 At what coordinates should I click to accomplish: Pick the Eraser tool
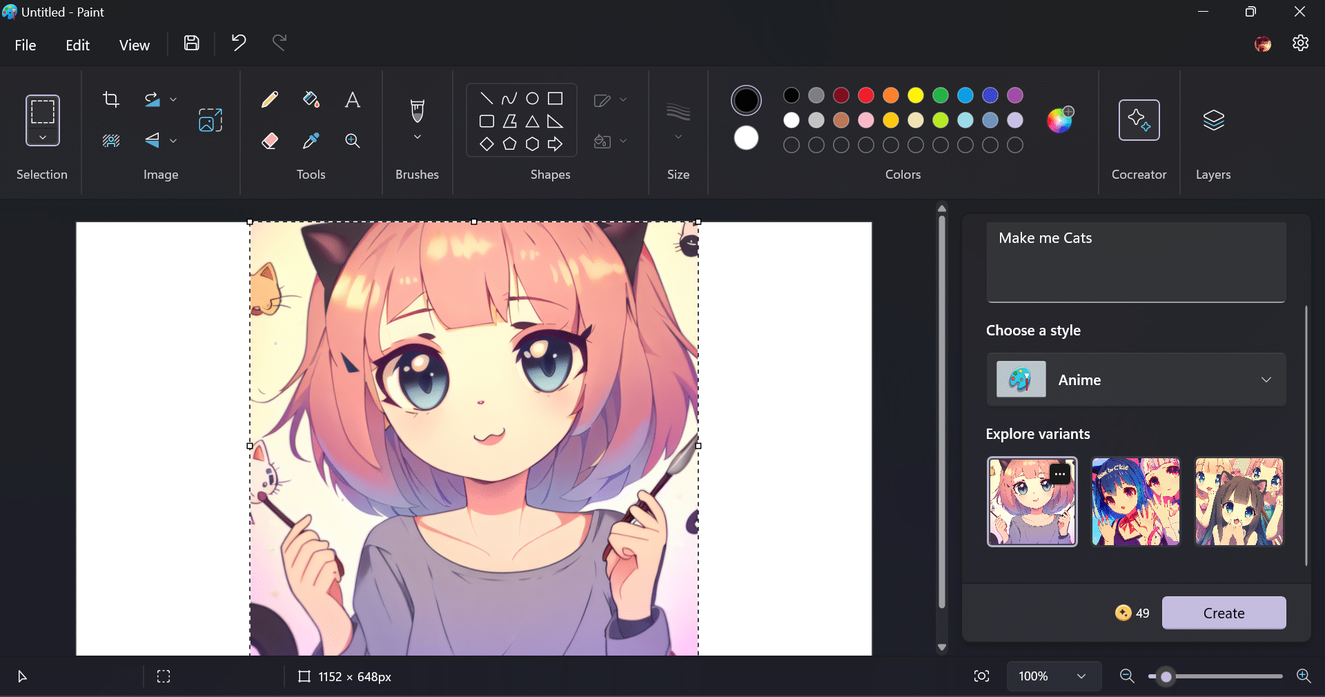pyautogui.click(x=270, y=141)
